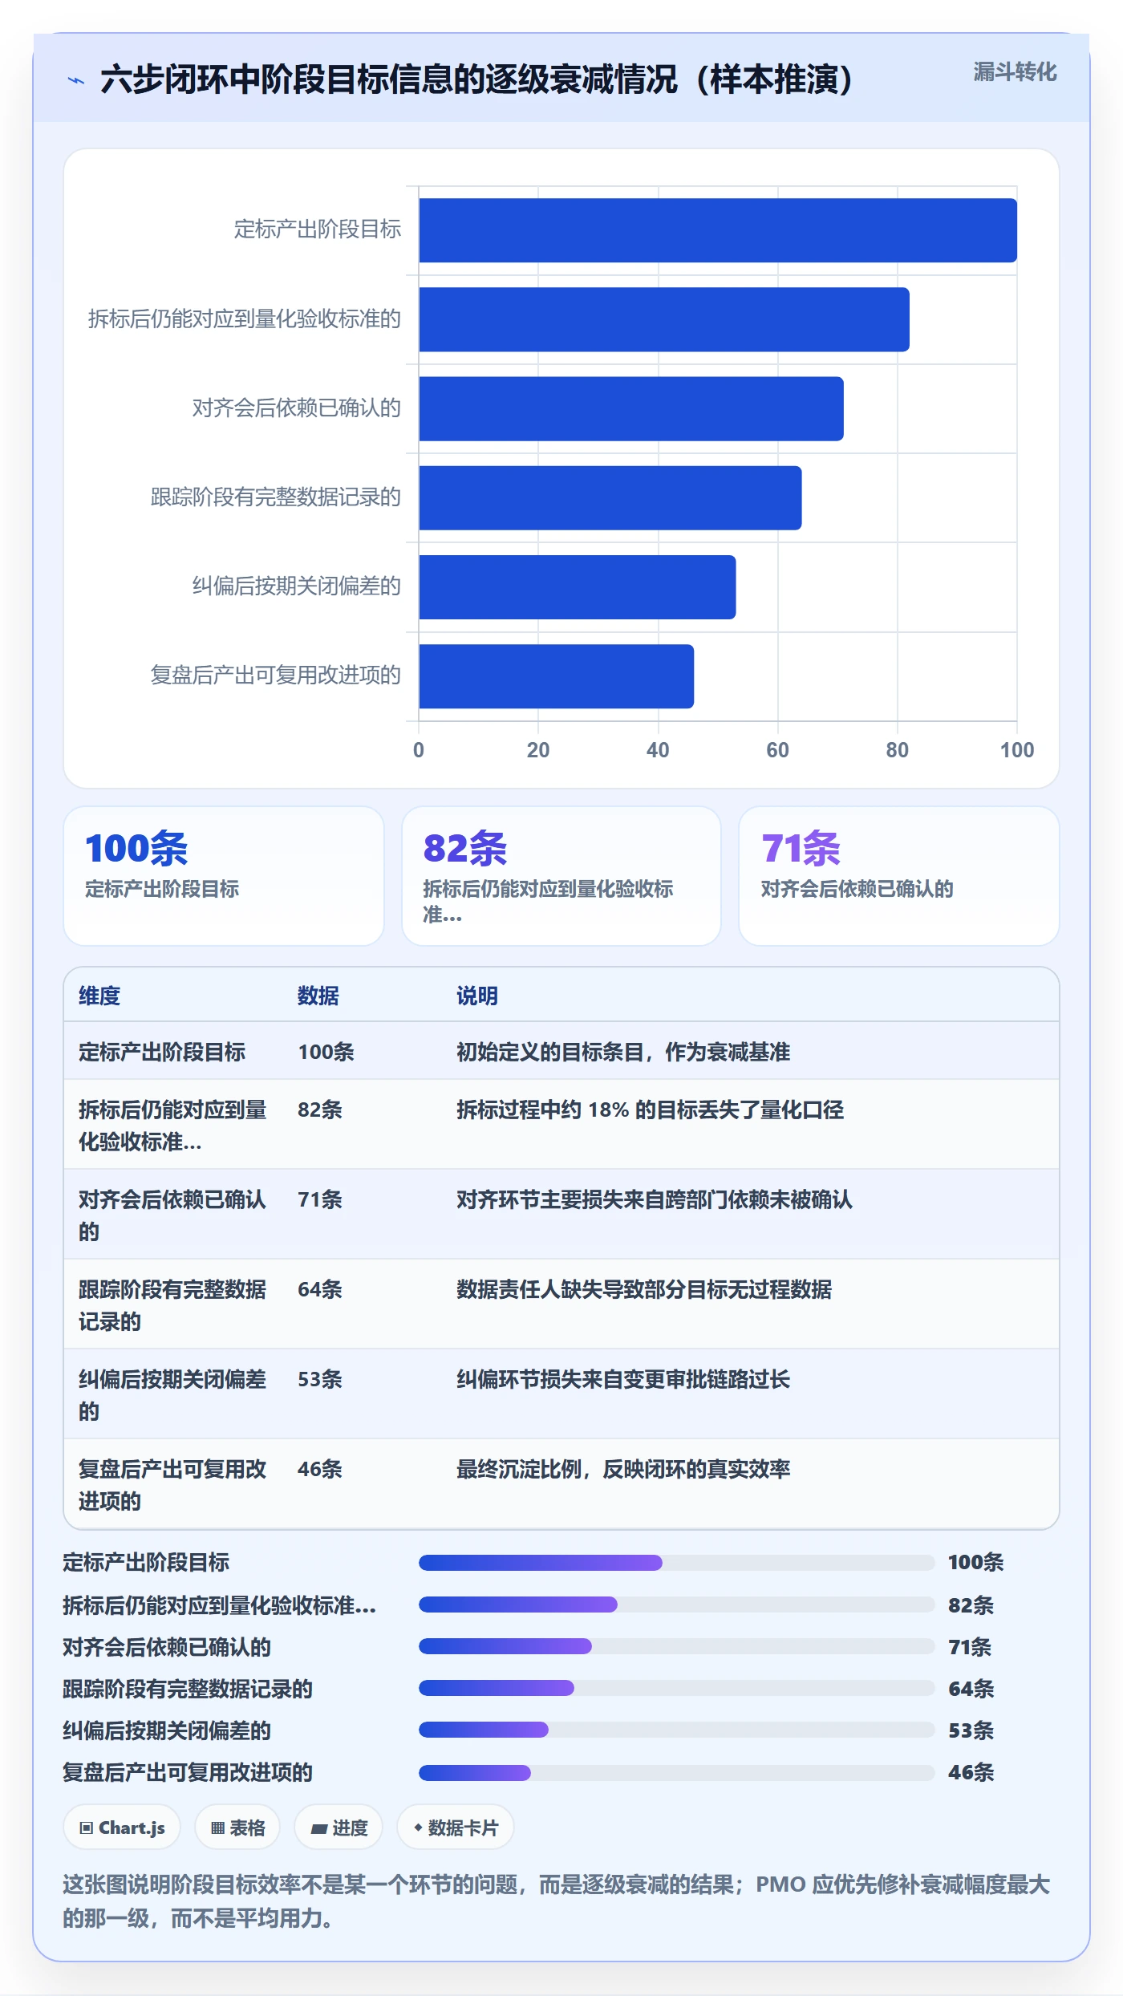Click the 数据 column header
The image size is (1123, 1996).
coord(318,996)
